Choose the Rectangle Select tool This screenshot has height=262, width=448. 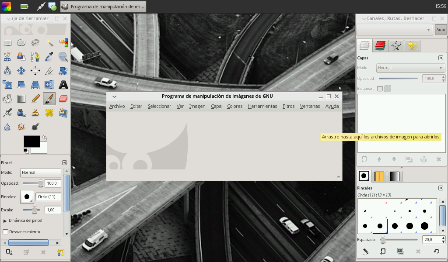click(x=7, y=43)
